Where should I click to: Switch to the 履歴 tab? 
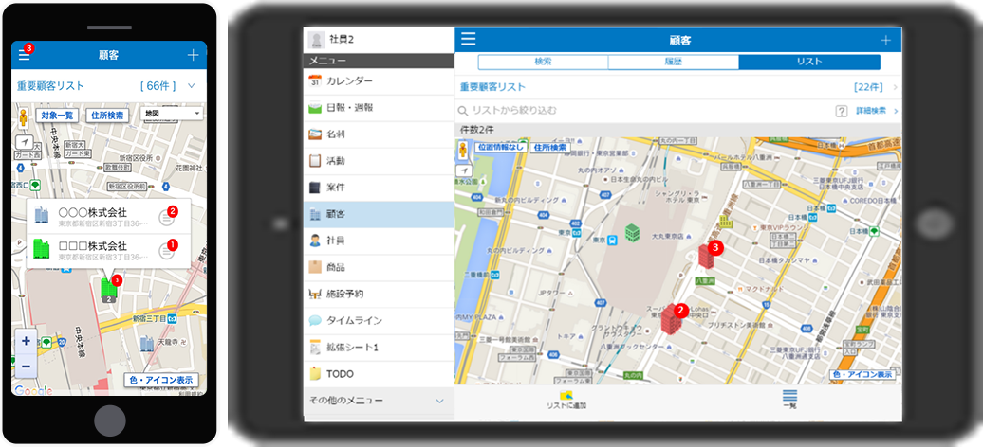click(x=674, y=62)
